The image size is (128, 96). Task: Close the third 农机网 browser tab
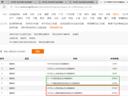pyautogui.click(x=96, y=2)
